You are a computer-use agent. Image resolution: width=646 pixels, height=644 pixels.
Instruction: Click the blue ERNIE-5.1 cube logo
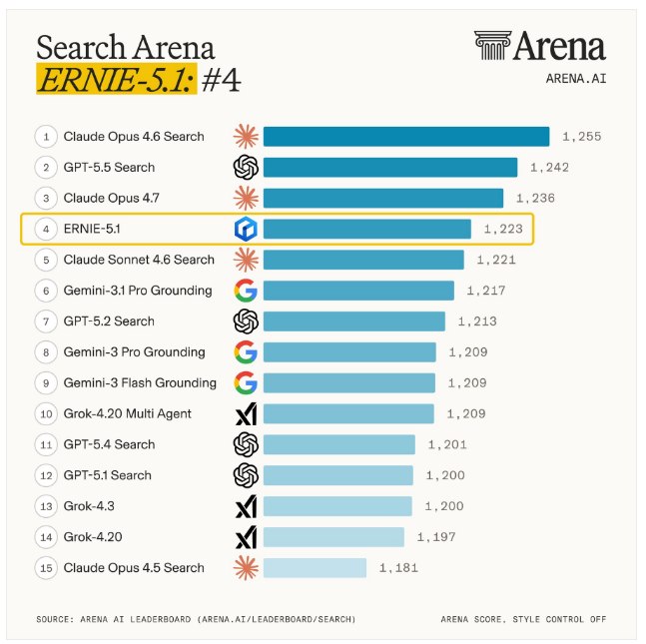(x=246, y=229)
